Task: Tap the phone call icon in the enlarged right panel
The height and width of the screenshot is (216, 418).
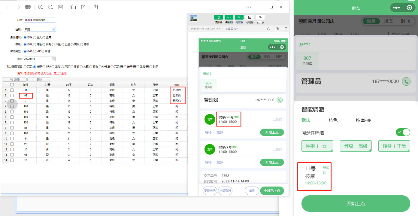Action: pyautogui.click(x=406, y=81)
